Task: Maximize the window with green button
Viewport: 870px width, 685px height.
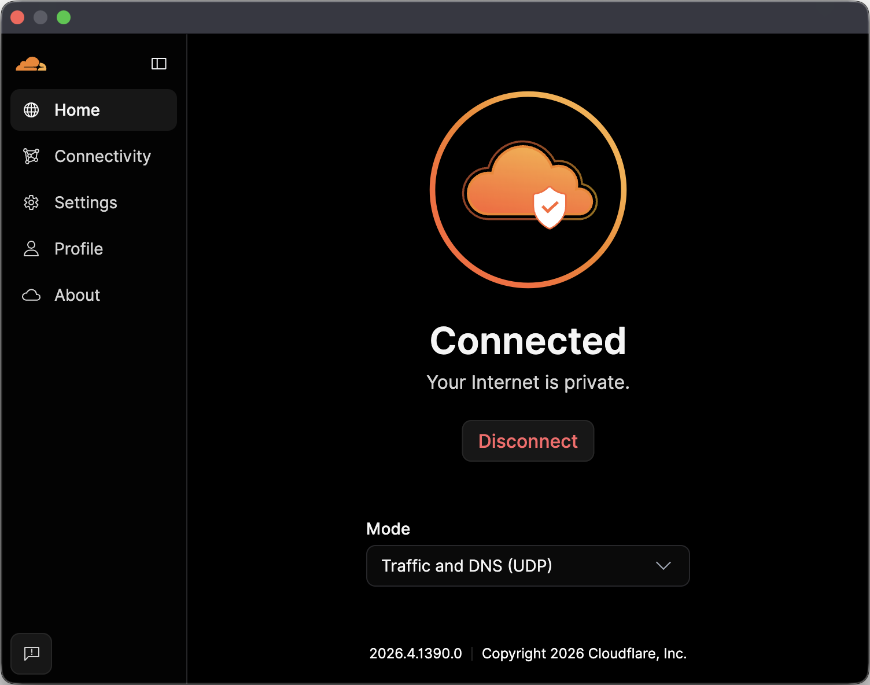Action: point(64,17)
